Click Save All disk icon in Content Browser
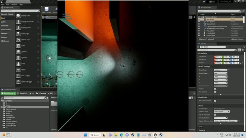The width and height of the screenshot is (246, 138). [x=18, y=94]
